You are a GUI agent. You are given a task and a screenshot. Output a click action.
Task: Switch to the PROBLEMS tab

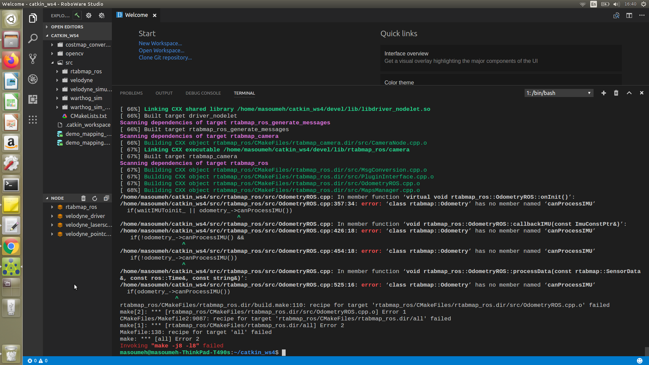click(x=131, y=93)
